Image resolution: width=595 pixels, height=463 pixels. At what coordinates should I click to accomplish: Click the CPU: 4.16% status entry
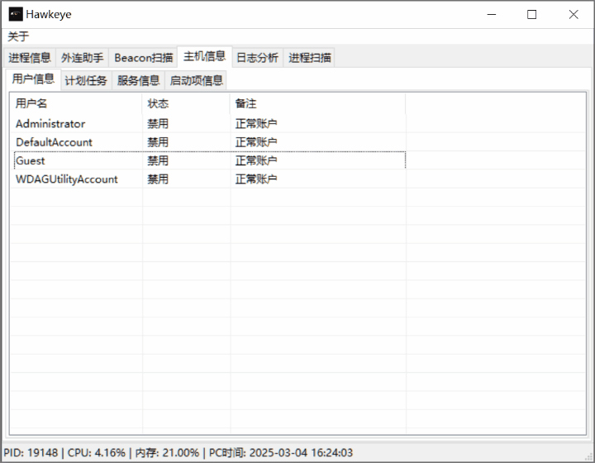click(x=97, y=453)
